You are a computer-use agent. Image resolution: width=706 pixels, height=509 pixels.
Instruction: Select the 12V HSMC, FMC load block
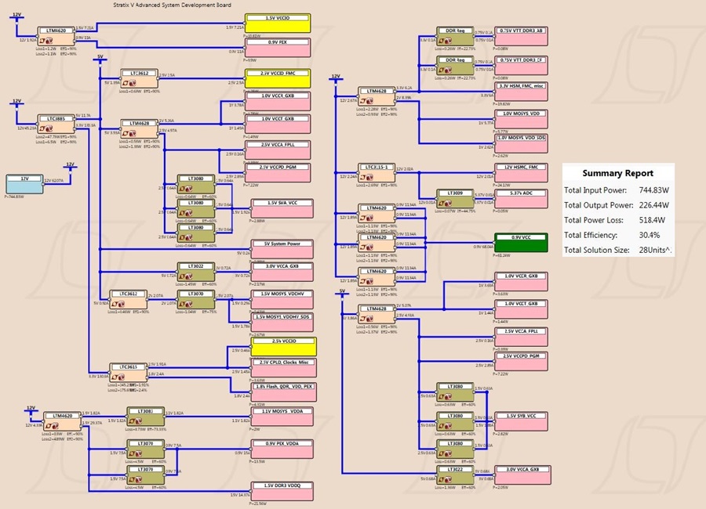click(522, 172)
